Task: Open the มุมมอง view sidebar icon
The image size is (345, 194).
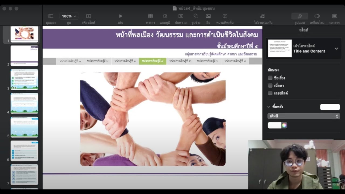Action: click(x=51, y=16)
